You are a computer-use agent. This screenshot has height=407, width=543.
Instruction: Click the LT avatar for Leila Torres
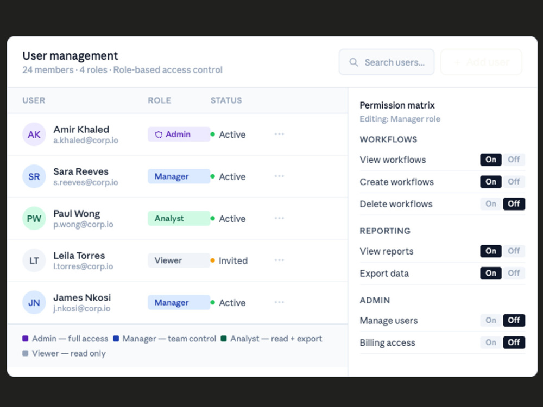(34, 260)
